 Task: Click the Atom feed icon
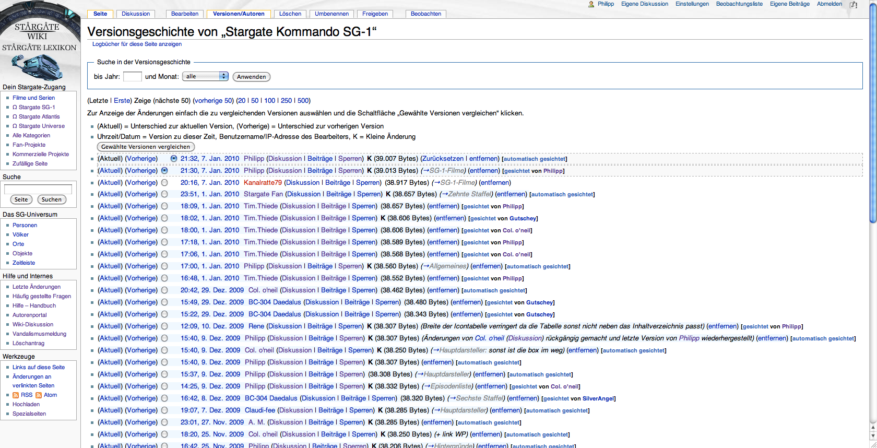pyautogui.click(x=39, y=395)
